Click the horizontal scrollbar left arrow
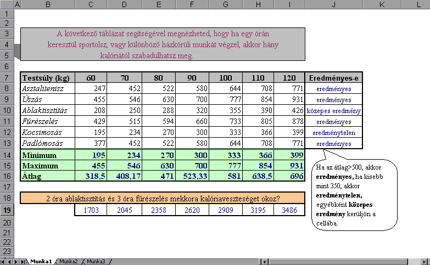Screen dimensions: 430x265 pyautogui.click(x=264, y=262)
